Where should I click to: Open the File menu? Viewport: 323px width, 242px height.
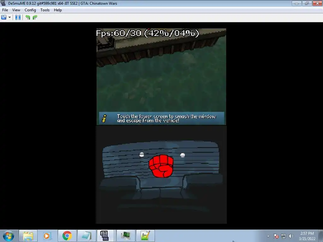point(5,10)
